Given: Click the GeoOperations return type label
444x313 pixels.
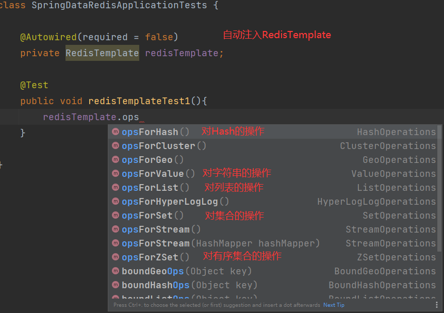Looking at the screenshot, I should [399, 159].
